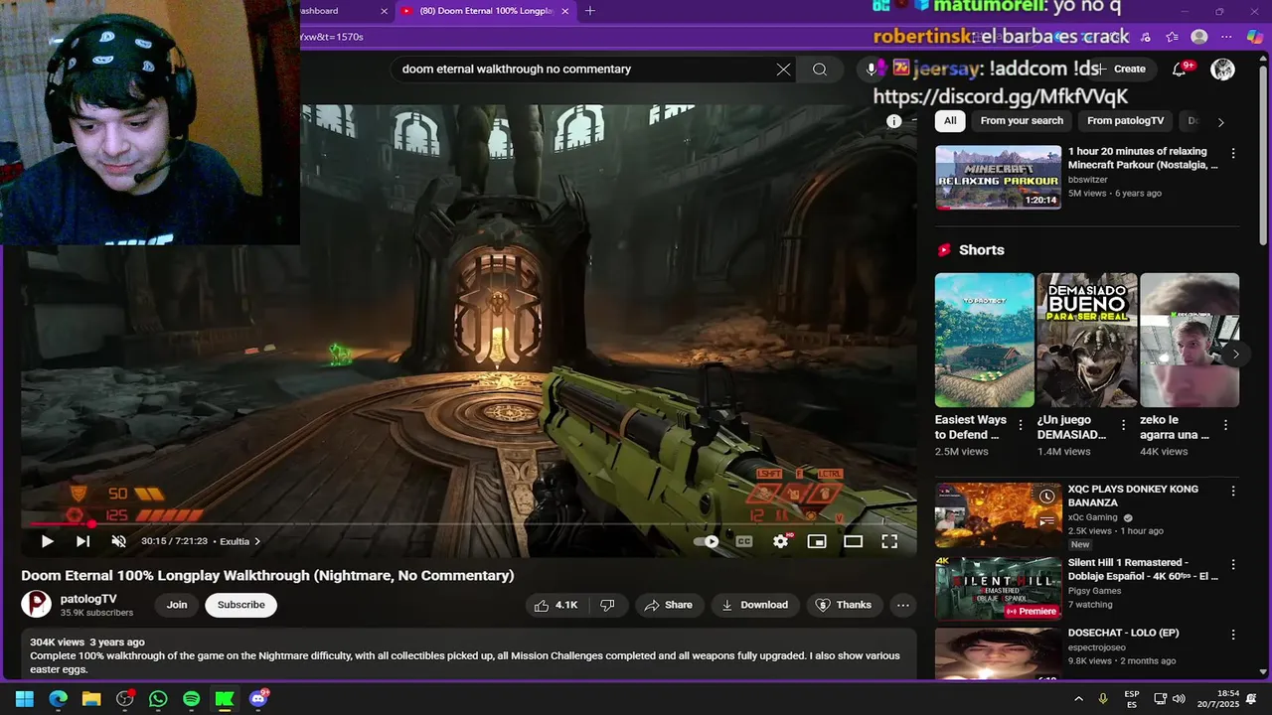This screenshot has height=715, width=1272.
Task: Select the From patologTV chip
Action: (x=1125, y=121)
